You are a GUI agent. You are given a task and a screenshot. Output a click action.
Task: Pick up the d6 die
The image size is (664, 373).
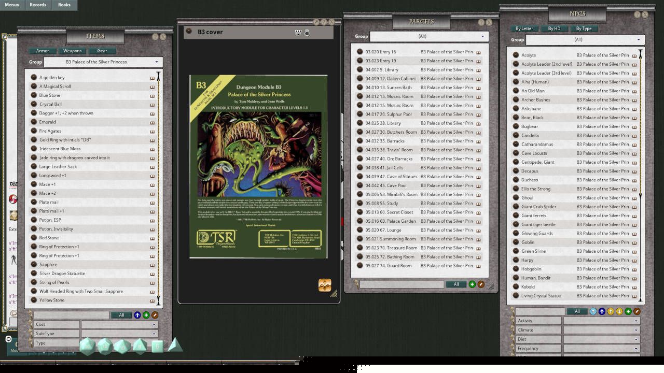tap(157, 347)
